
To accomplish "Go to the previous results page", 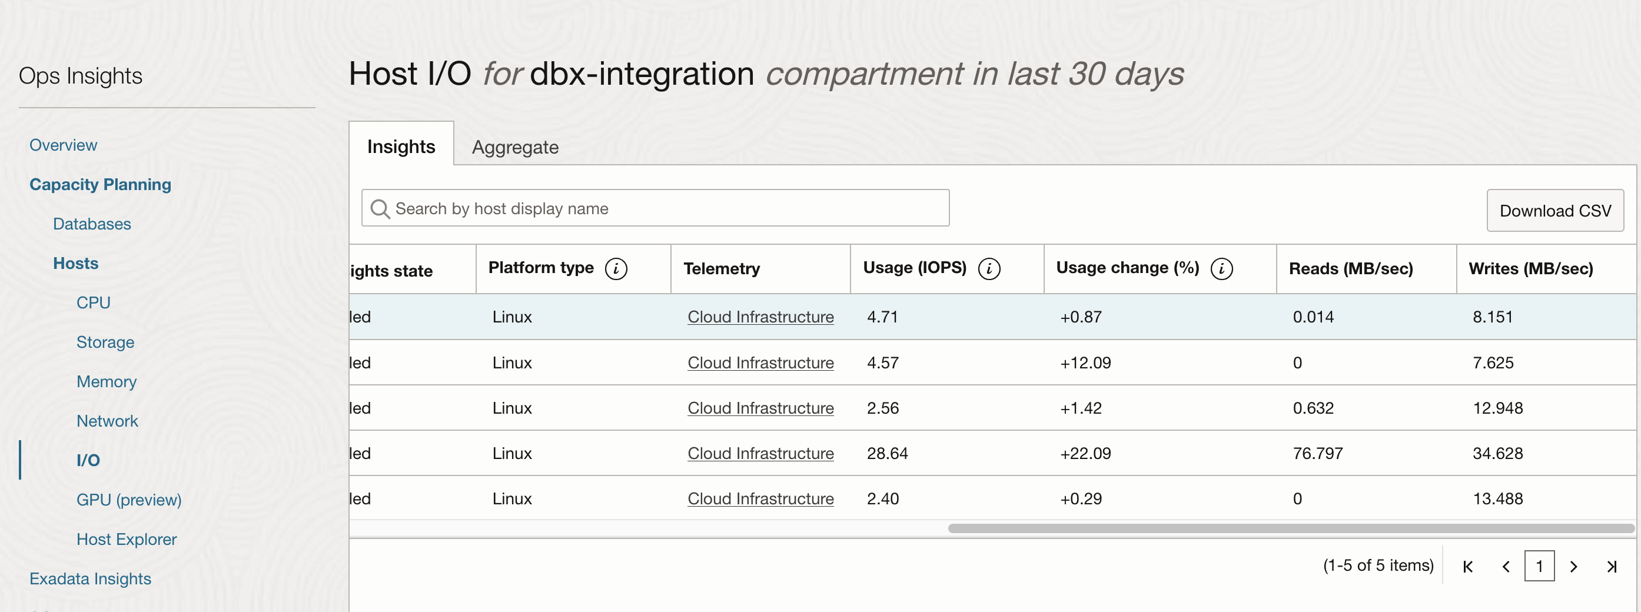I will click(x=1506, y=566).
